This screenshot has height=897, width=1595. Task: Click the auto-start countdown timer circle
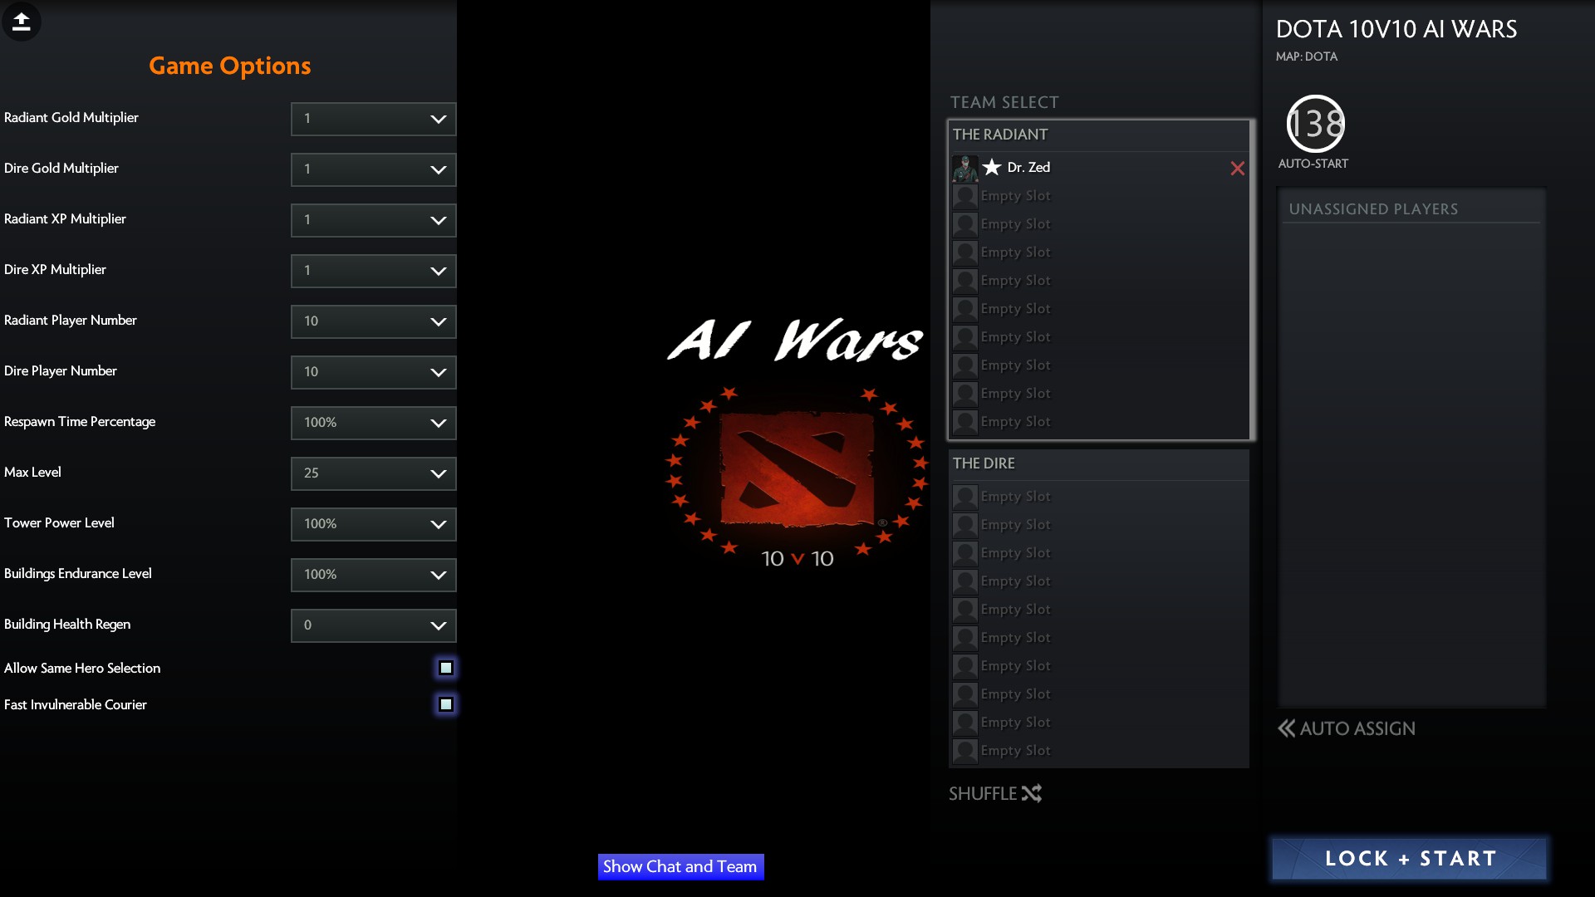1314,125
